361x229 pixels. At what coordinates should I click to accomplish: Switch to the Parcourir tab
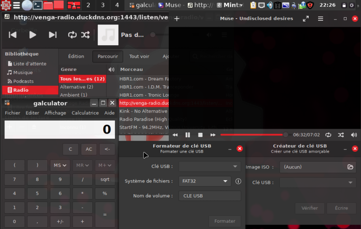point(108,56)
